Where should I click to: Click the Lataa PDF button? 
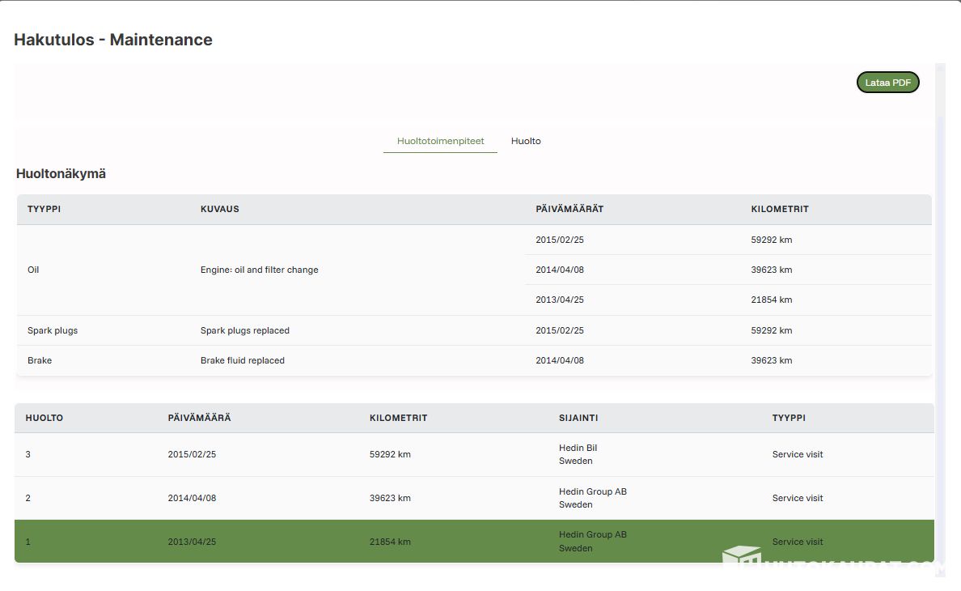click(x=887, y=83)
